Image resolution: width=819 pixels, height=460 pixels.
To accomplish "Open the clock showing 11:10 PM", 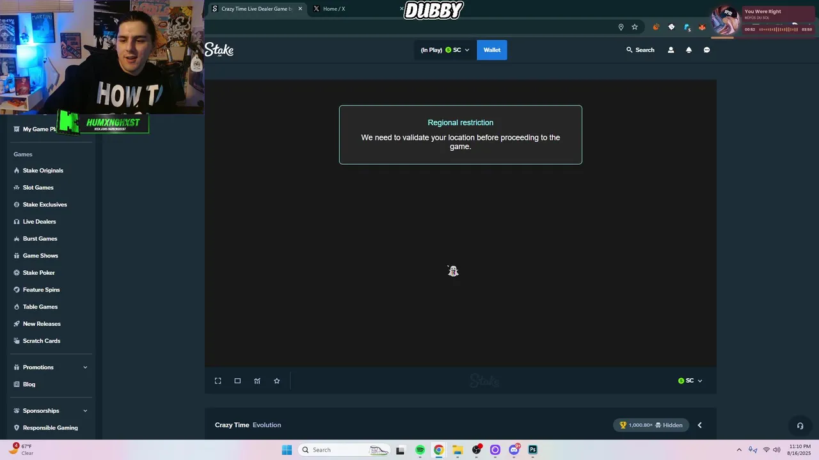I will pyautogui.click(x=800, y=450).
